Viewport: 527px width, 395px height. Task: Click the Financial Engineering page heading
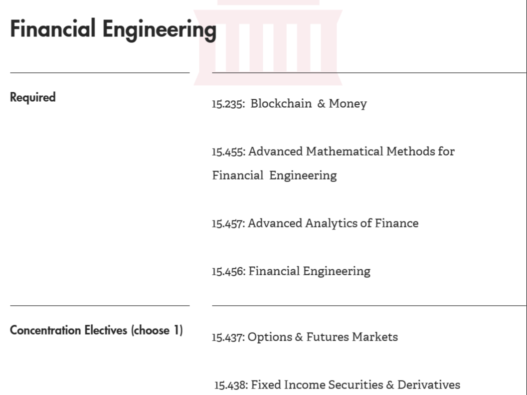click(113, 29)
